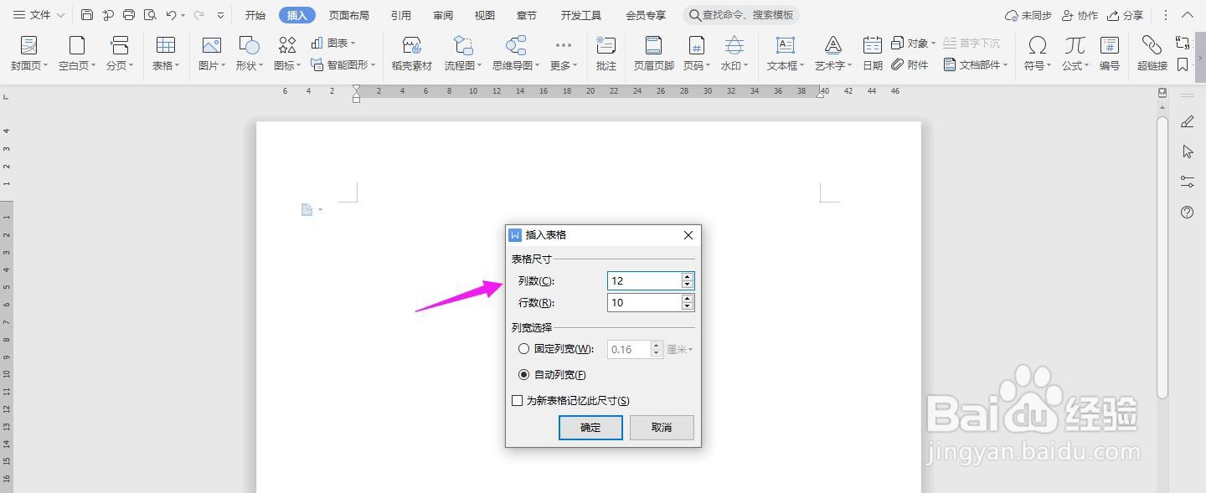Open the 厘米 unit dropdown
The image size is (1206, 493).
(679, 349)
